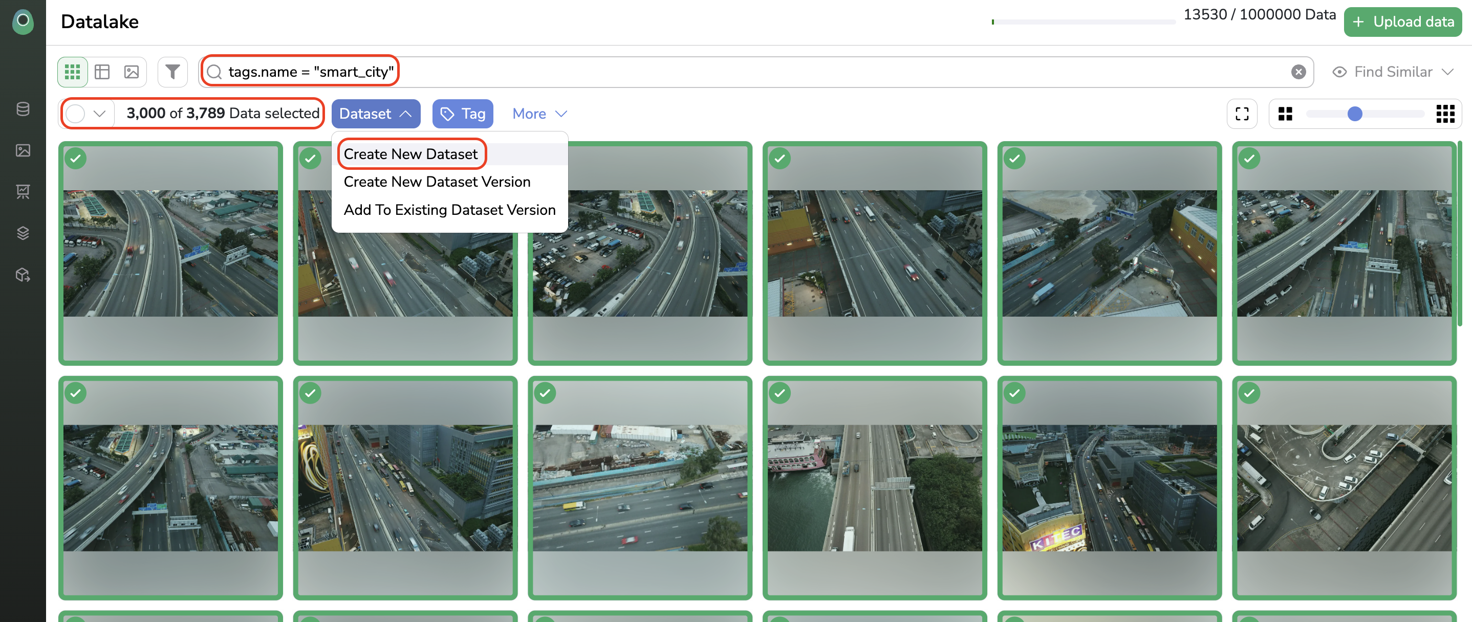The image size is (1472, 622).
Task: Click the Upload data button
Action: pyautogui.click(x=1403, y=21)
